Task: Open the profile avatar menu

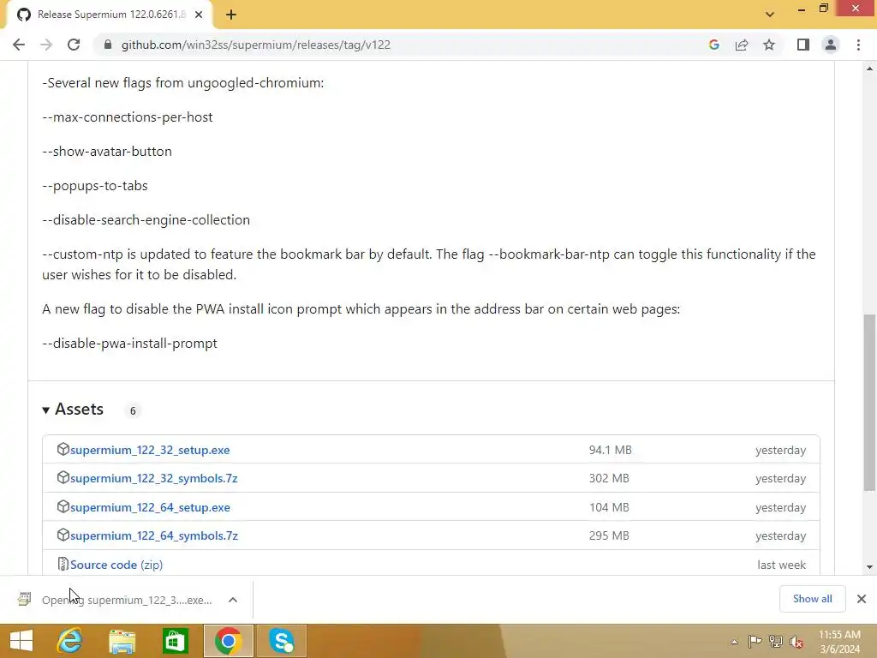Action: click(x=831, y=45)
